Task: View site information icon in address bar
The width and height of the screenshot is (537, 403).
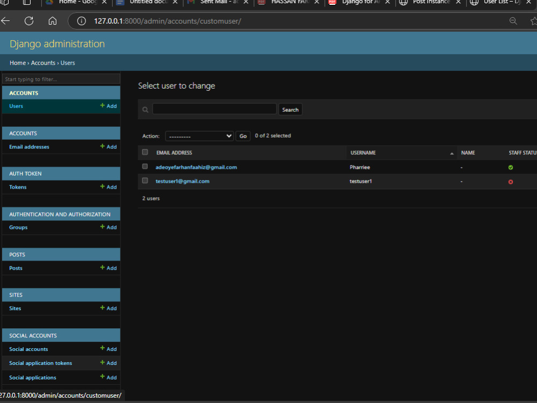Action: [82, 21]
